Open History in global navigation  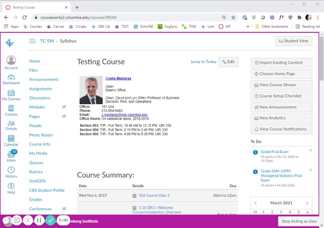[11, 172]
